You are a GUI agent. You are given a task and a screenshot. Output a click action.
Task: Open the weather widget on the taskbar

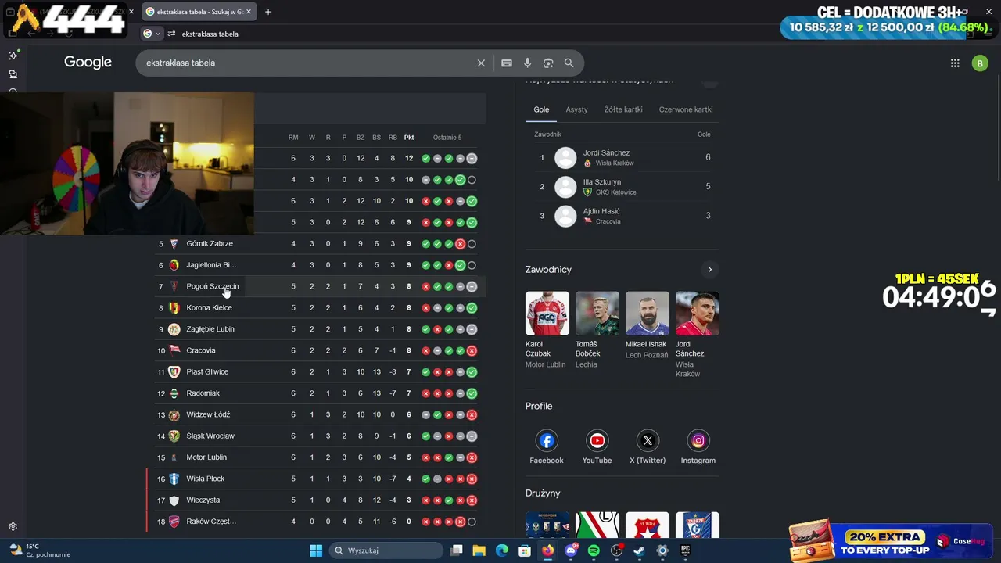pos(39,550)
